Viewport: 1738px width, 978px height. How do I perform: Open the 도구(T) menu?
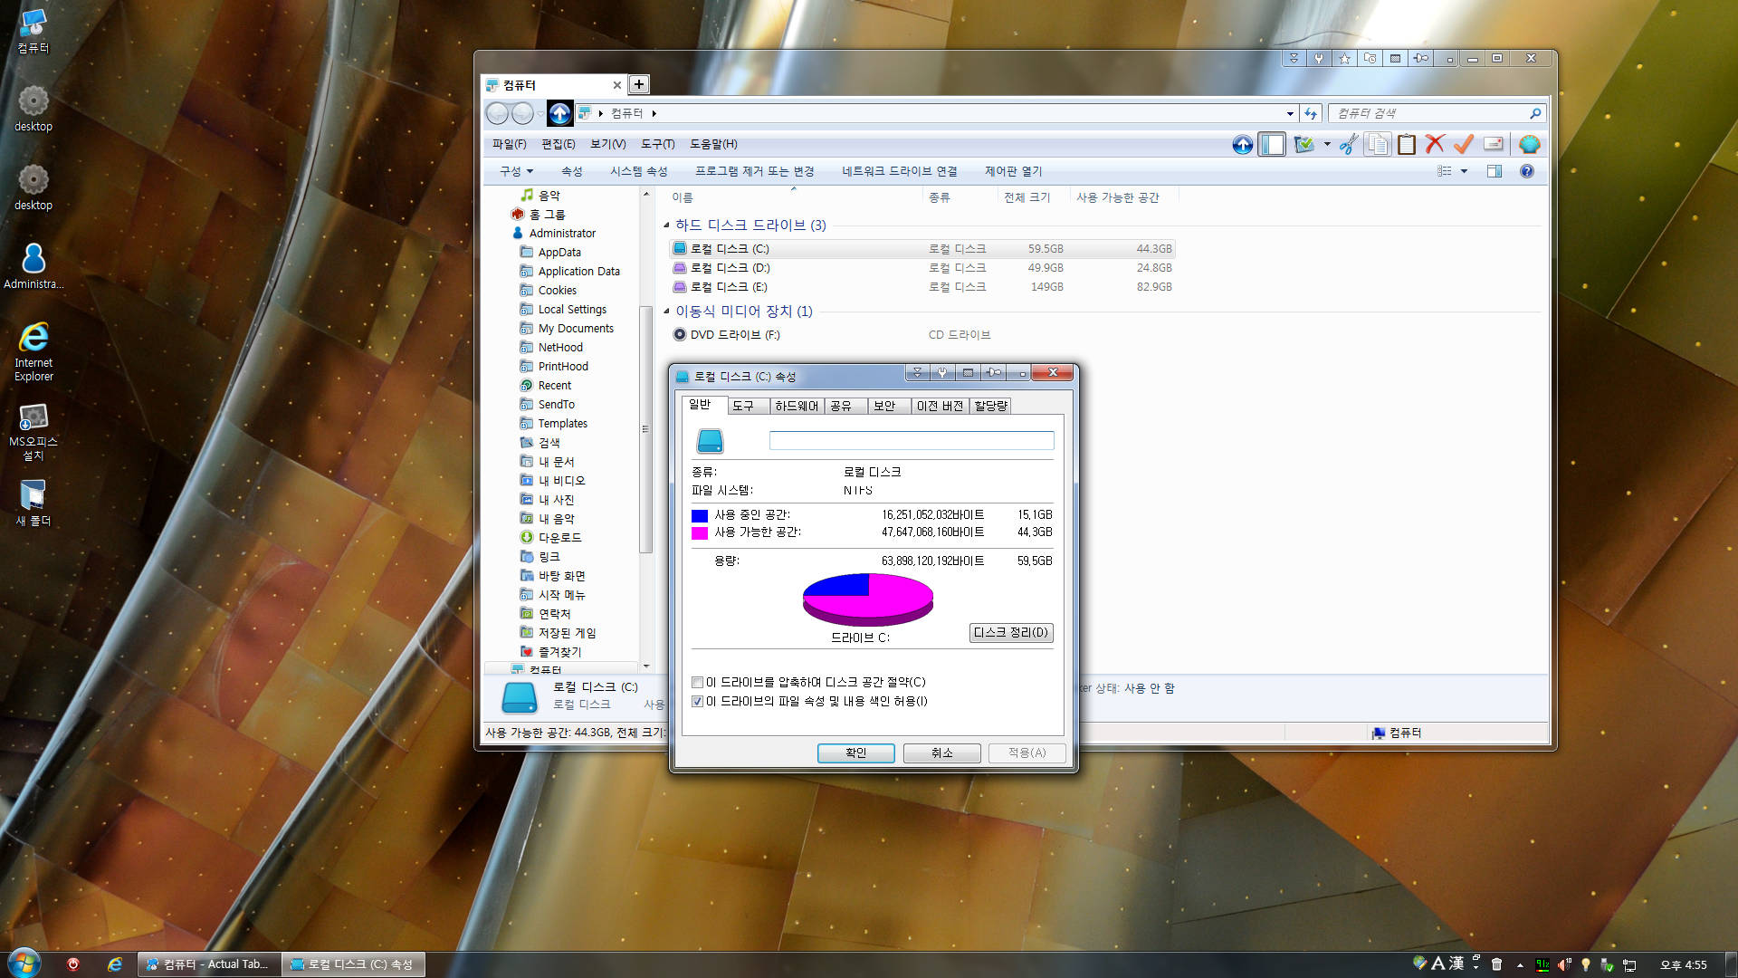click(x=657, y=144)
